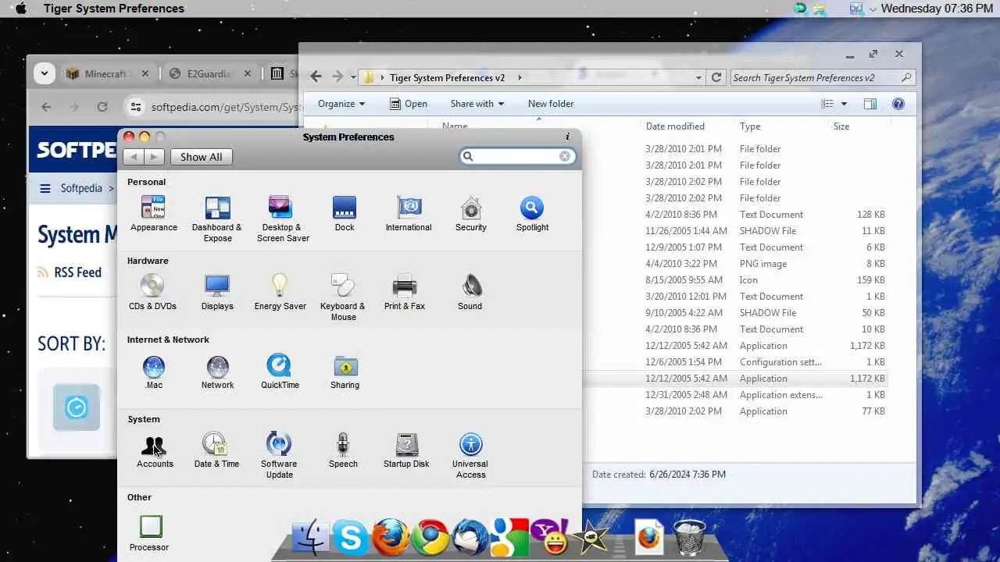Open Universal Access preferences
The image size is (1000, 562).
[x=470, y=455]
